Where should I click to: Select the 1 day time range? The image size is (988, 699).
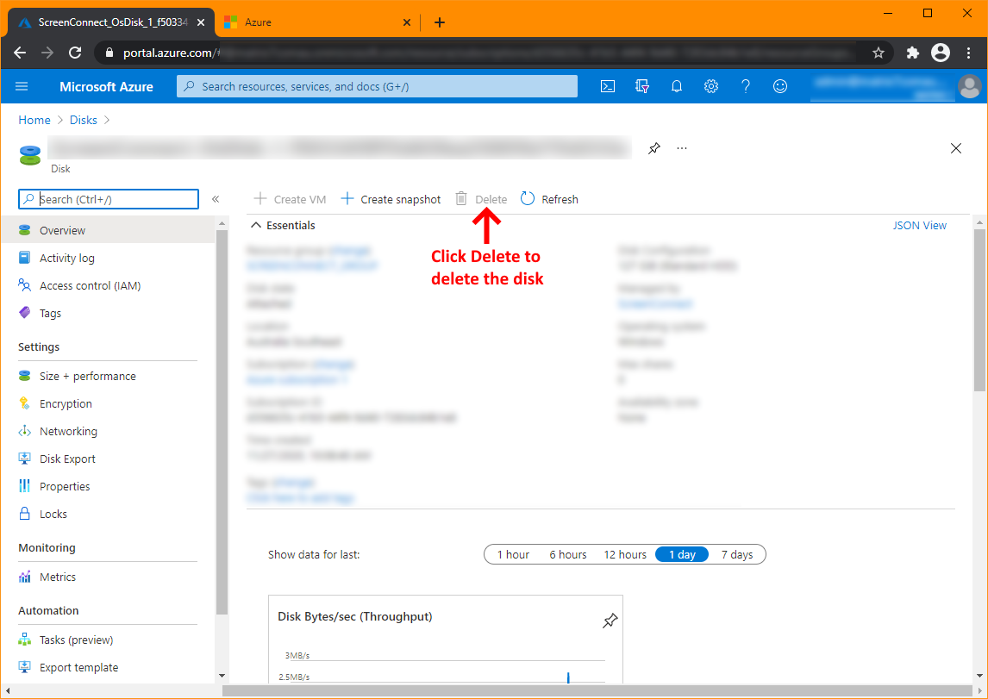[682, 555]
